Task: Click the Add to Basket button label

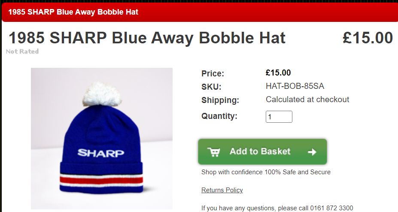Action: 260,151
